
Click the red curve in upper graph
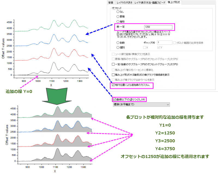click(54, 49)
